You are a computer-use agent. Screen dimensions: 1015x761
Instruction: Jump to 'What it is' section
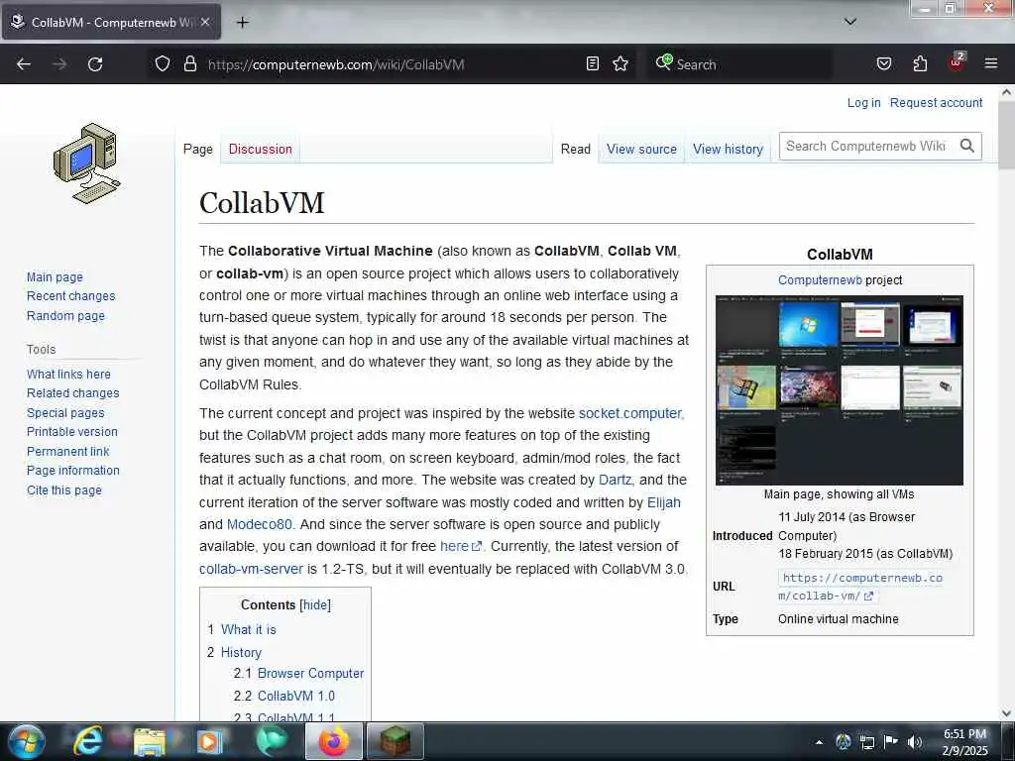pyautogui.click(x=249, y=629)
